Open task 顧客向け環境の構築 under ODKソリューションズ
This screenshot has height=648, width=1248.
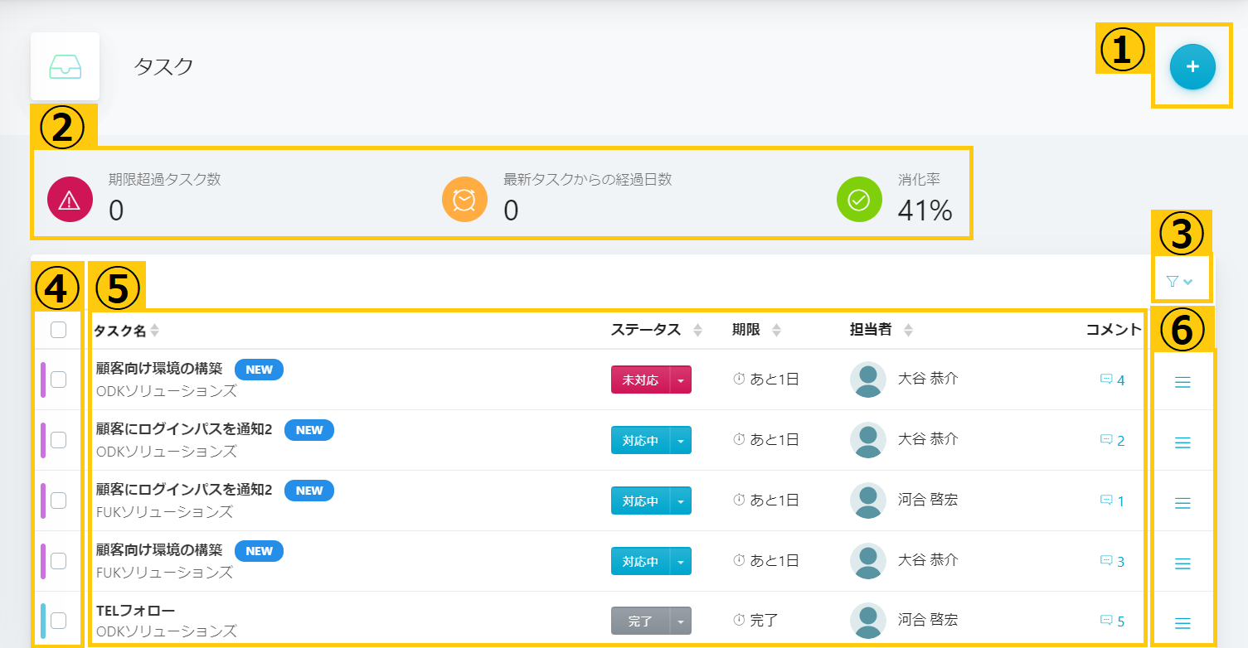(159, 369)
